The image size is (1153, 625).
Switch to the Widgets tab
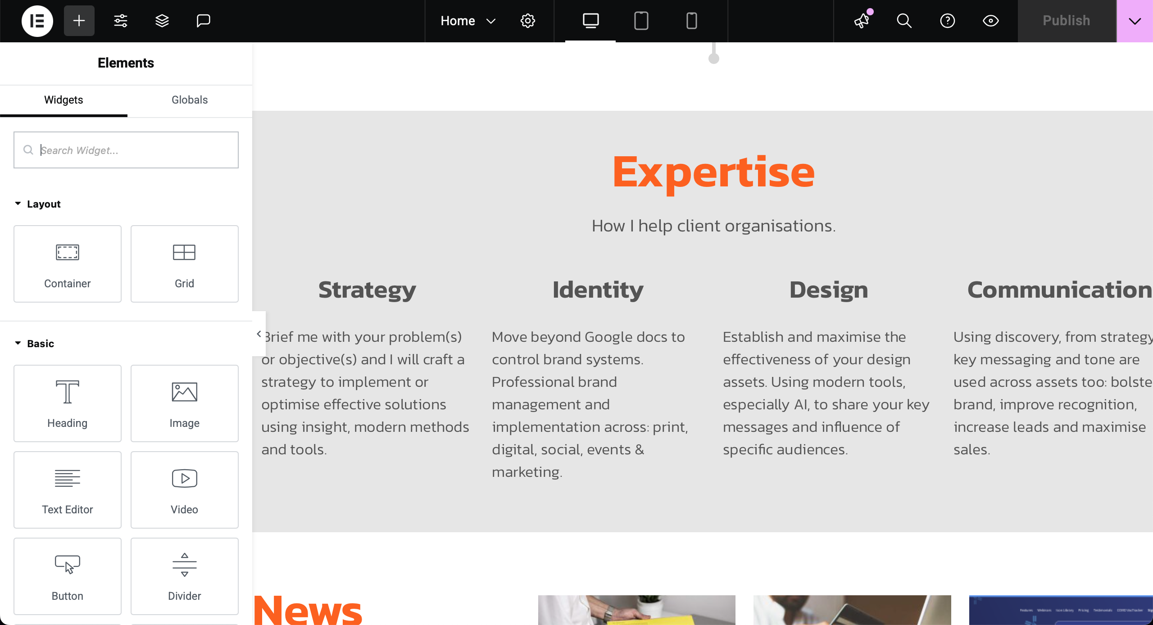[64, 100]
